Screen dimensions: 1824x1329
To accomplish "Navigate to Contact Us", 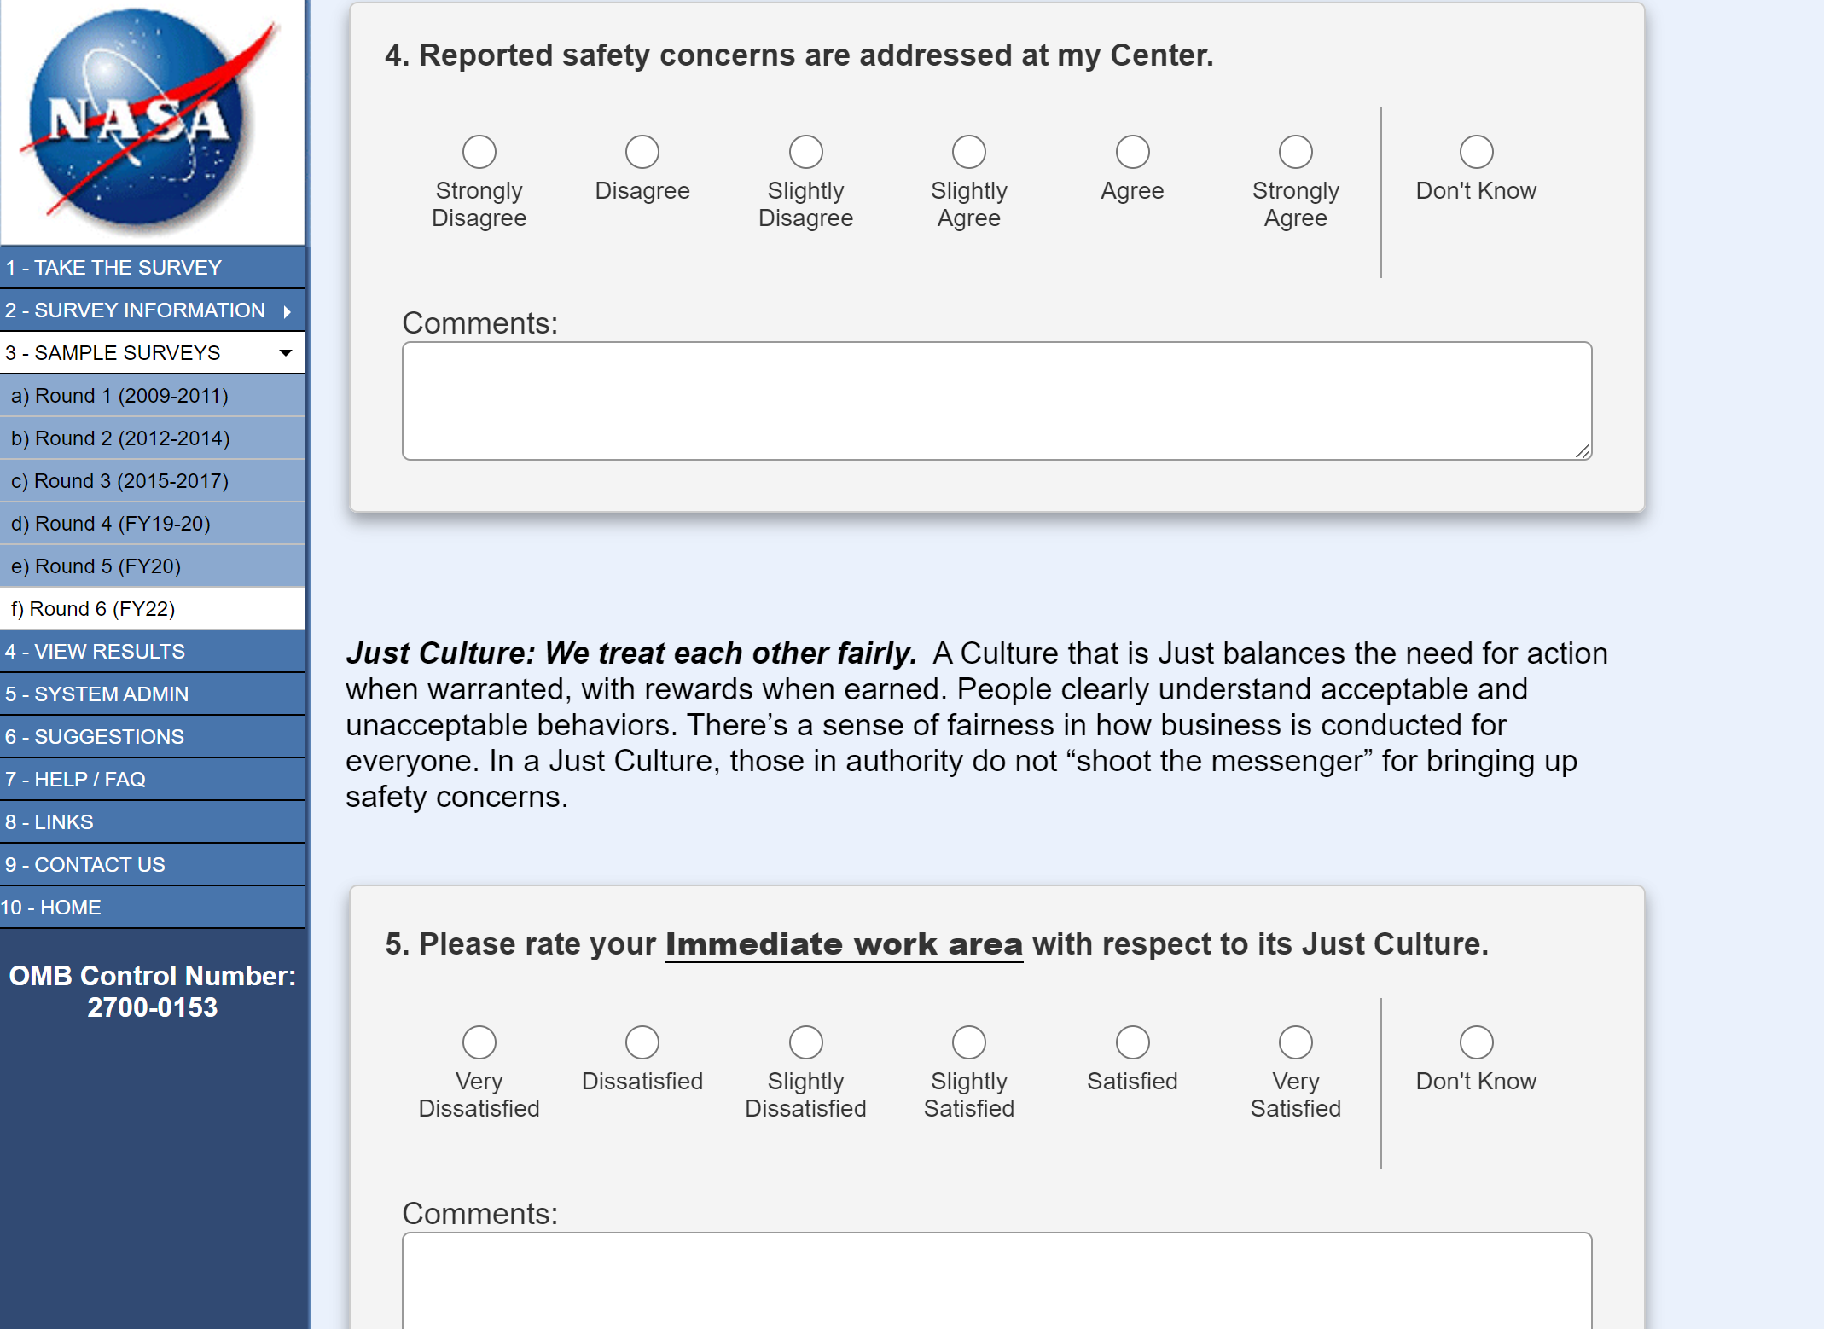I will point(84,865).
